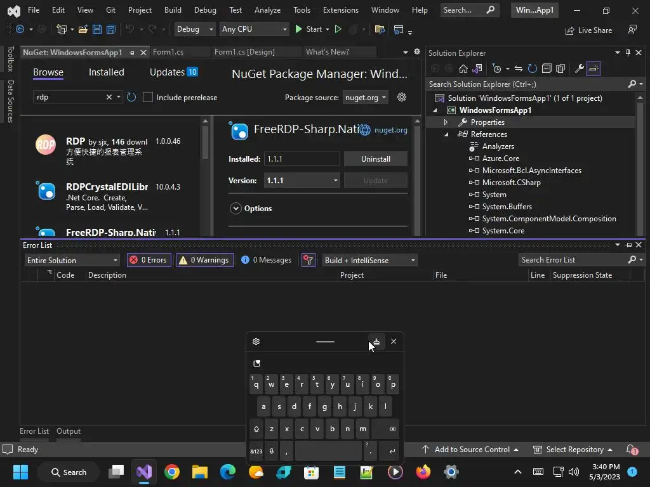Open the Analyze menu

267,10
